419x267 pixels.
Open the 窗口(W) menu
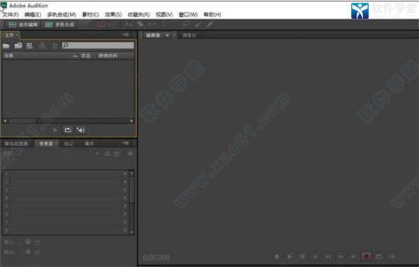(188, 15)
